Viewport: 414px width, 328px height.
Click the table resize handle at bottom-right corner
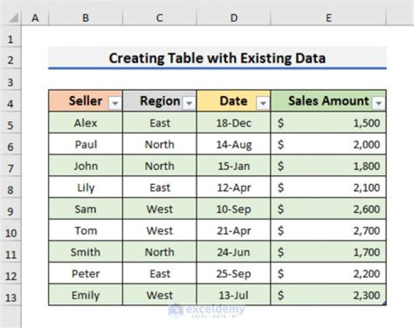tap(384, 304)
